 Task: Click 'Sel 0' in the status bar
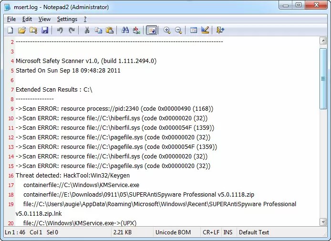pyautogui.click(x=52, y=232)
